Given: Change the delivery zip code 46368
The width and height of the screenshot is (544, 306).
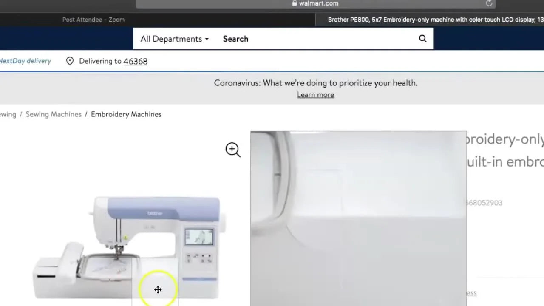Looking at the screenshot, I should [135, 61].
